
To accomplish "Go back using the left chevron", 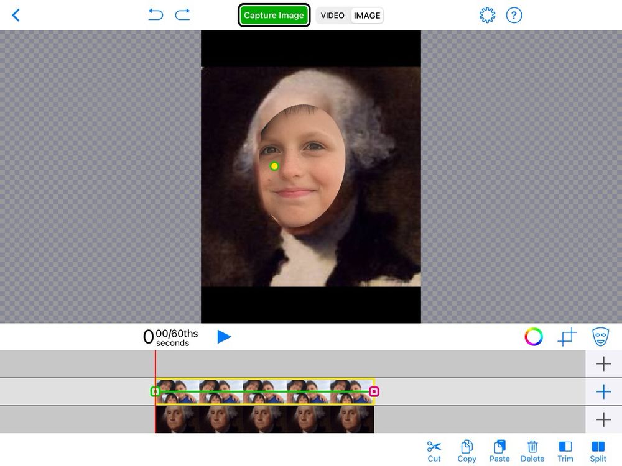I will pos(16,16).
